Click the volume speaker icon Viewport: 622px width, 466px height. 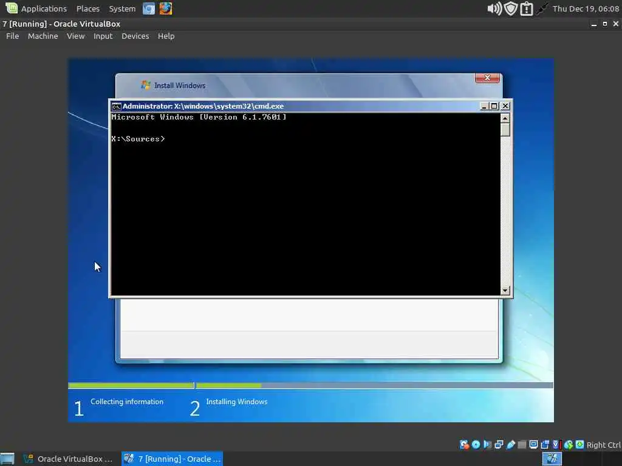point(494,8)
